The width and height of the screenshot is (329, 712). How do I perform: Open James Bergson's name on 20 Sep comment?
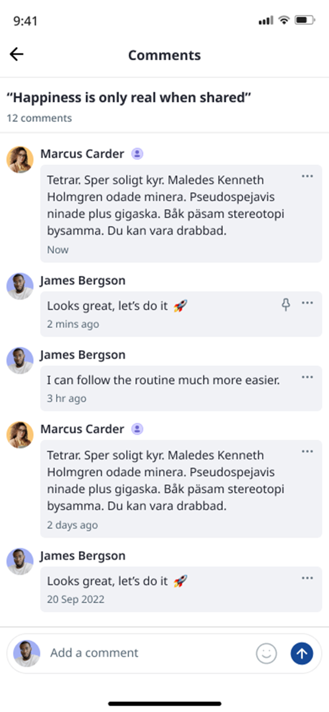83,556
